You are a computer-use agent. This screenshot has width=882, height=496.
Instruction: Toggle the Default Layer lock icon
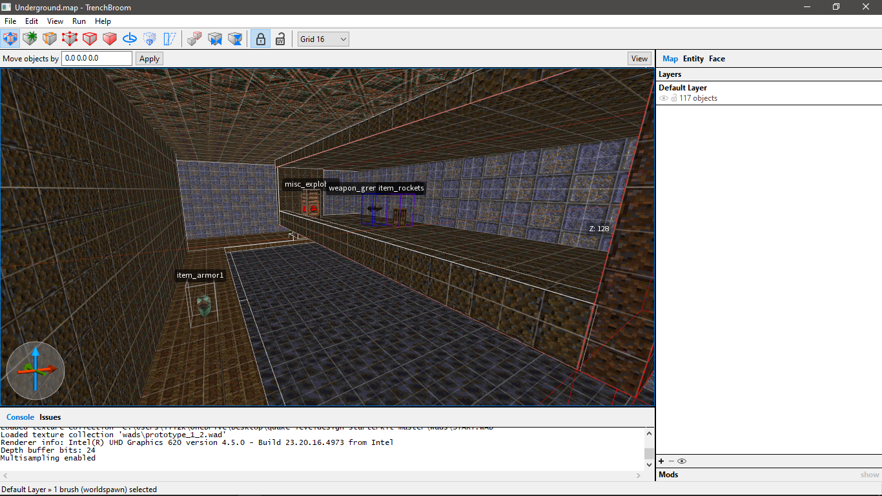click(674, 98)
